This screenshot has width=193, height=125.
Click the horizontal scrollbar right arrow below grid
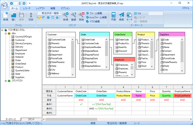coord(191,119)
